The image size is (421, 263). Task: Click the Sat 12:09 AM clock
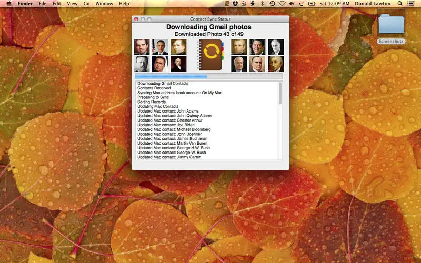tap(335, 4)
